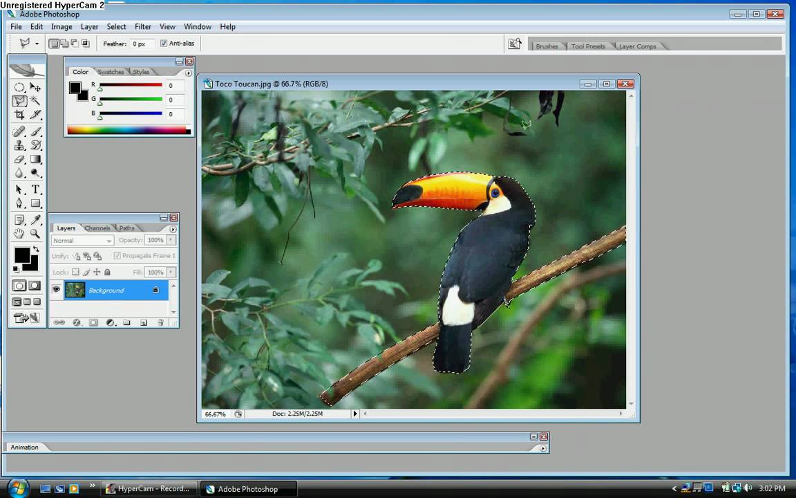The width and height of the screenshot is (796, 498).
Task: Toggle the Anti-alias checkbox
Action: 164,43
